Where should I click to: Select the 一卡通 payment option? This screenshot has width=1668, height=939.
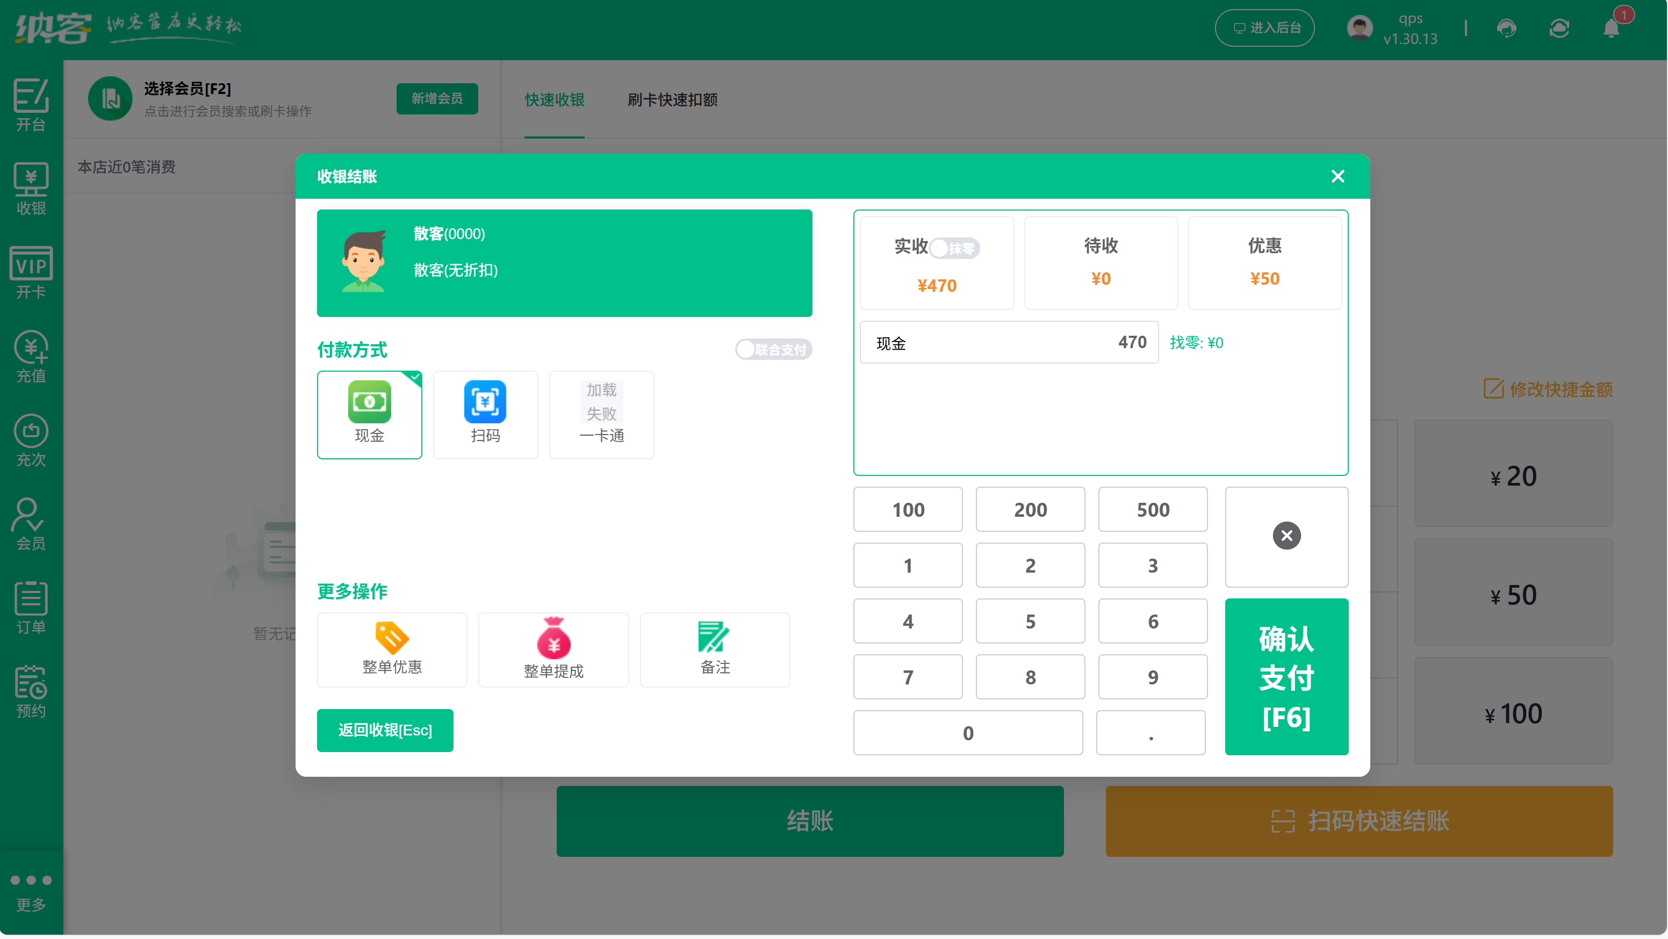point(601,414)
